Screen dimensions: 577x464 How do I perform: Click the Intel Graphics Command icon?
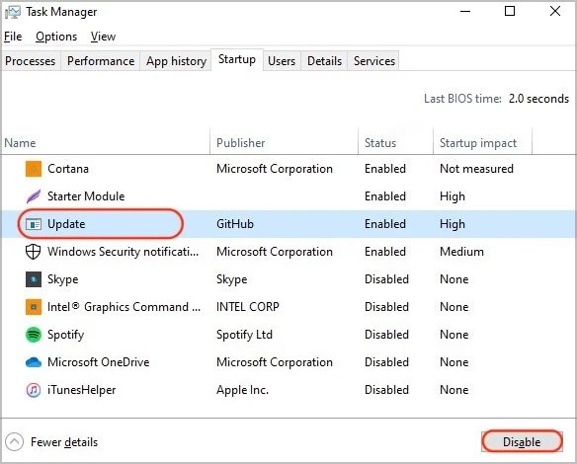[34, 307]
